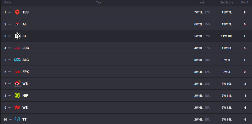252x124 pixels.
Task: Click the TT team name
Action: [25, 120]
